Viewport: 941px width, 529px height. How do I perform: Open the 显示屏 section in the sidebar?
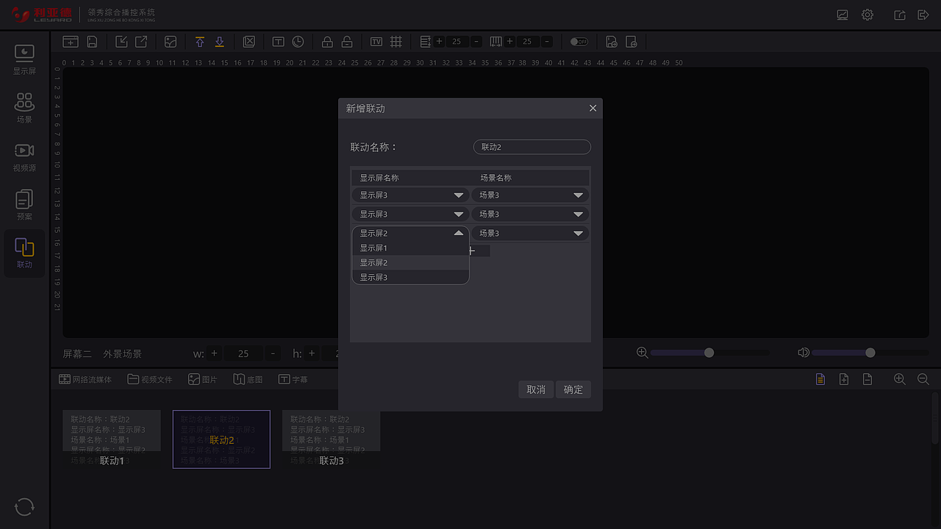[x=24, y=60]
